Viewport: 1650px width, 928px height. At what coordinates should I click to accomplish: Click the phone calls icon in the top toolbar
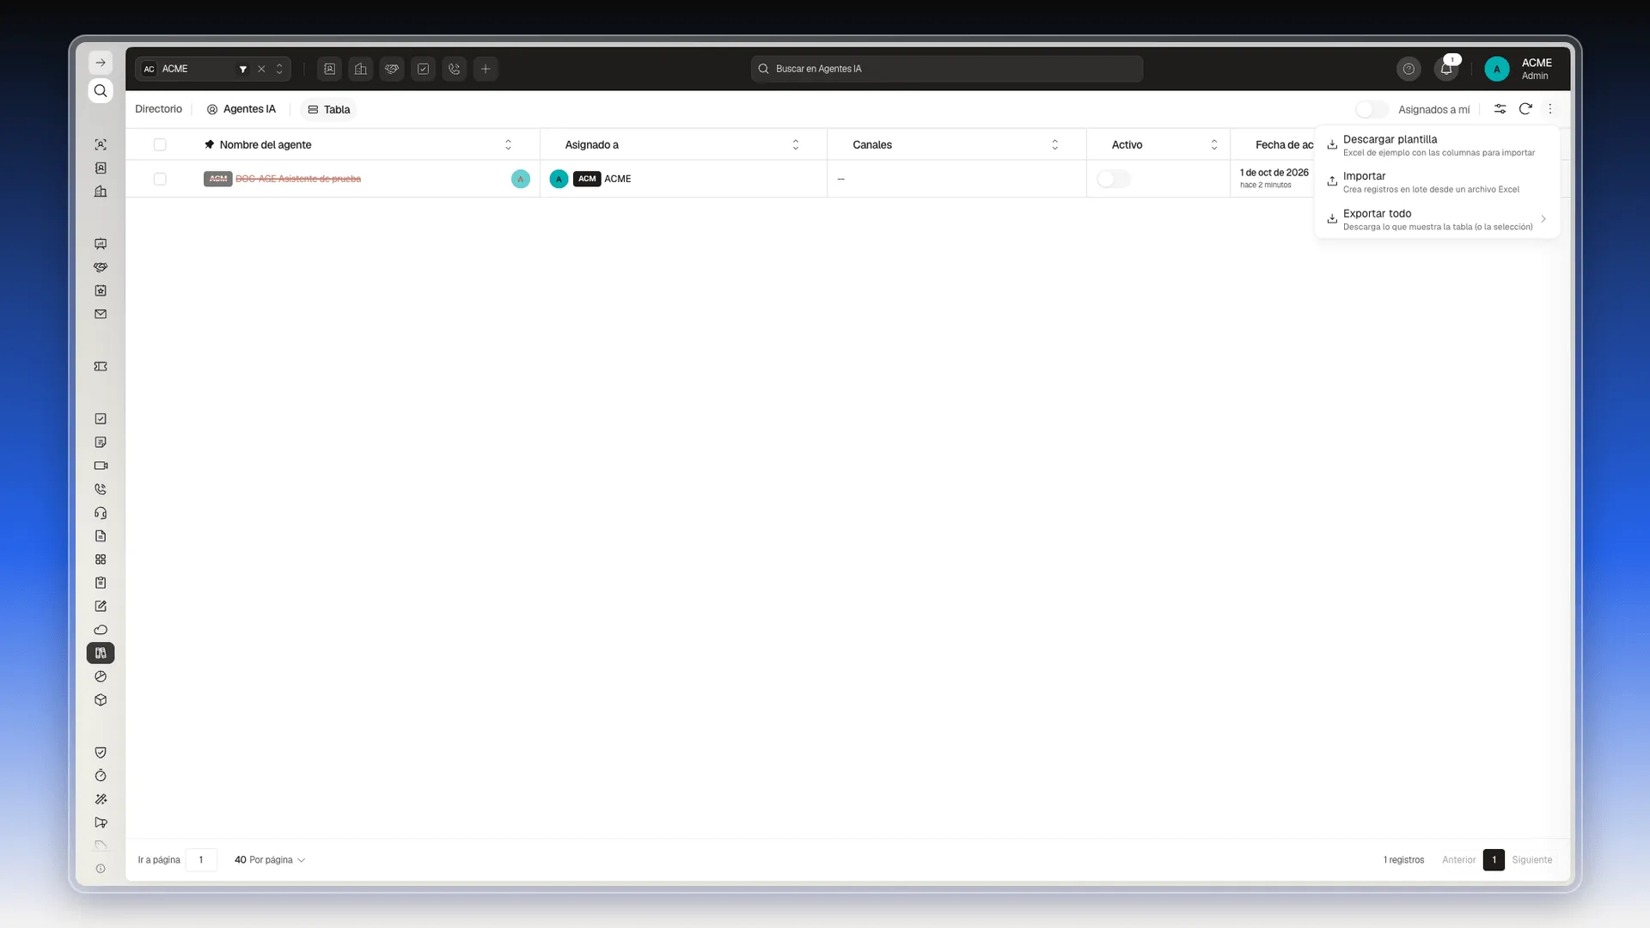455,69
